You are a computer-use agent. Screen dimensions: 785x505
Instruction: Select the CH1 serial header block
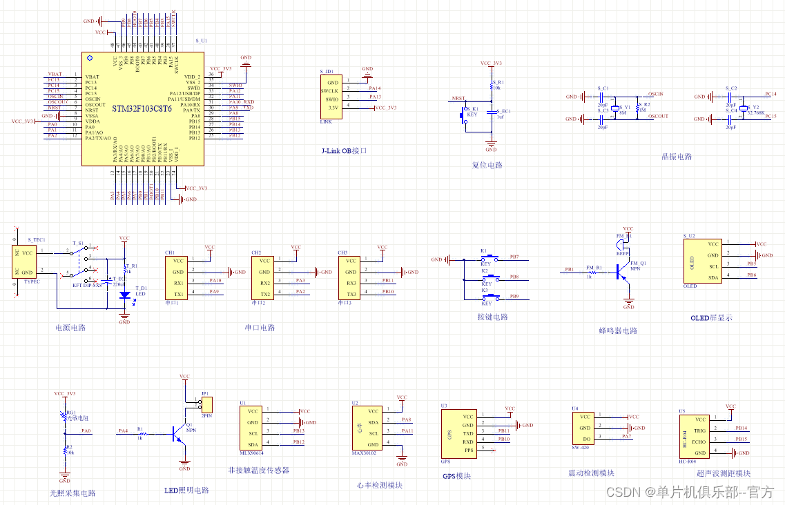[176, 278]
